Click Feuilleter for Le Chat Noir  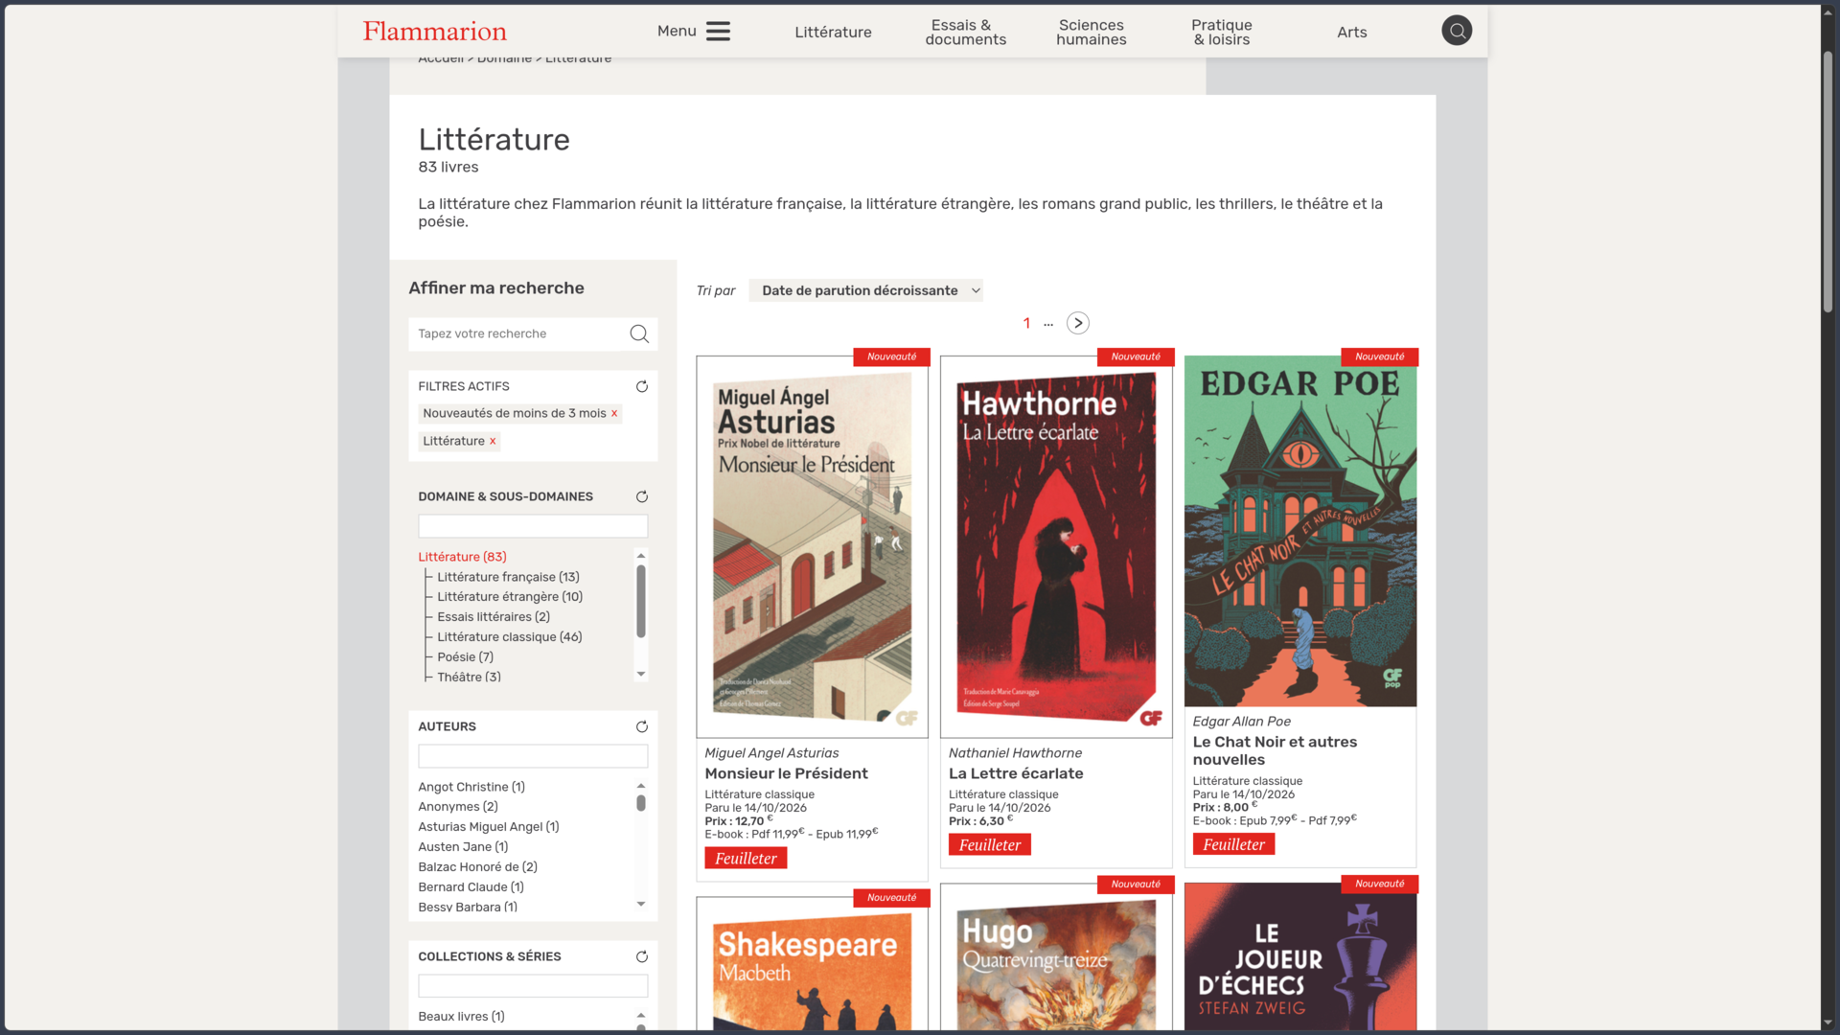click(1233, 845)
